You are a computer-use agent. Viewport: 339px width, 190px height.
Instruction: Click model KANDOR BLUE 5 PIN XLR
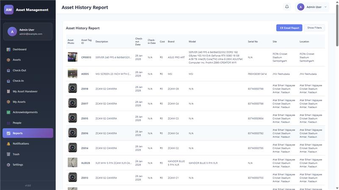(x=203, y=163)
